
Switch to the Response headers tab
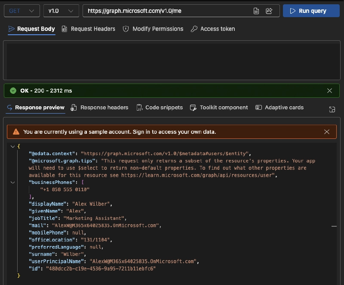(x=100, y=108)
